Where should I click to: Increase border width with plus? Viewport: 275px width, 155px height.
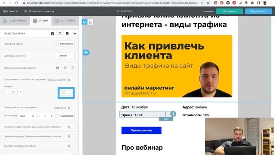52,116
